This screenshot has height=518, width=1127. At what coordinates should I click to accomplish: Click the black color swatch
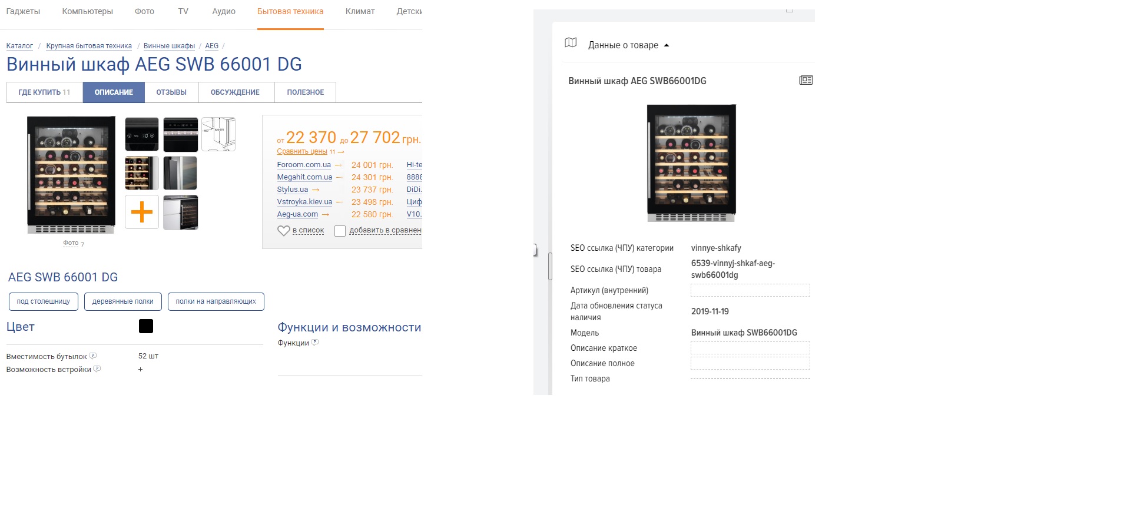coord(146,326)
